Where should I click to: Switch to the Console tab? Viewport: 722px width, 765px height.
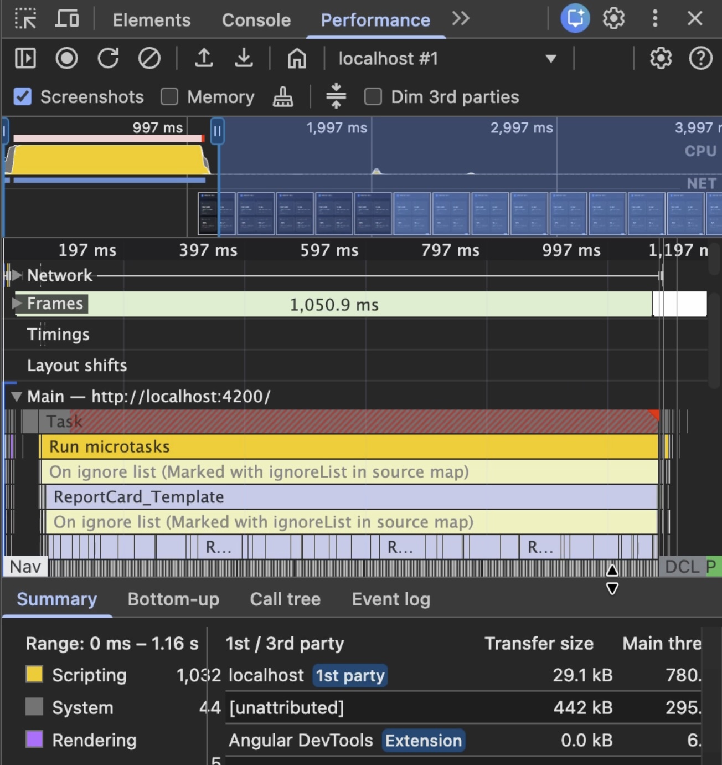[x=256, y=20]
